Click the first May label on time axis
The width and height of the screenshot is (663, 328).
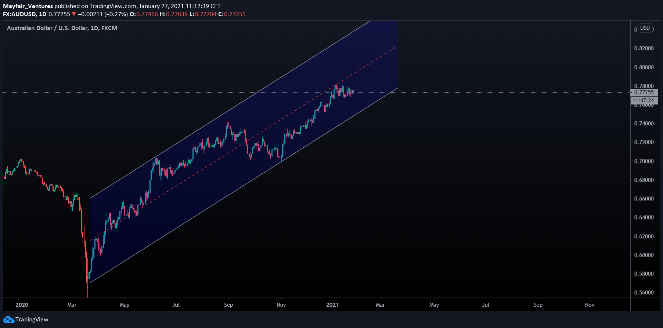pyautogui.click(x=125, y=305)
